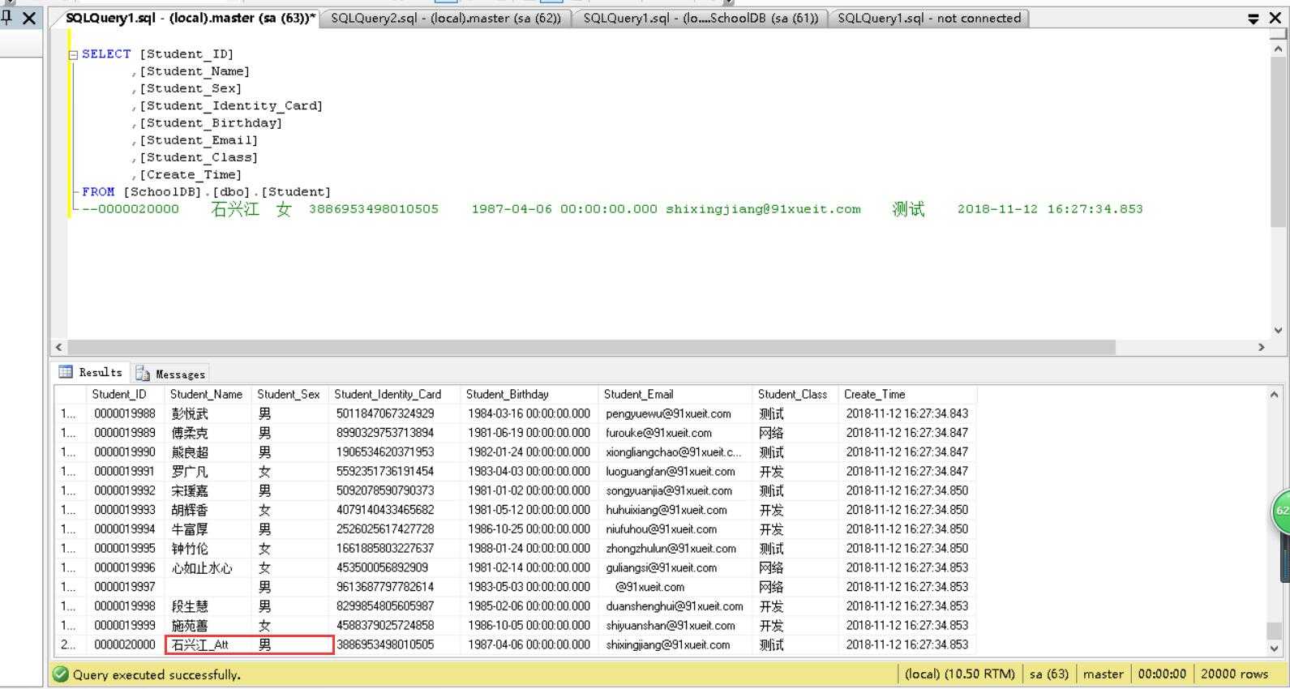This screenshot has height=689, width=1290.
Task: Click the 20000 rows status entry
Action: (x=1234, y=674)
